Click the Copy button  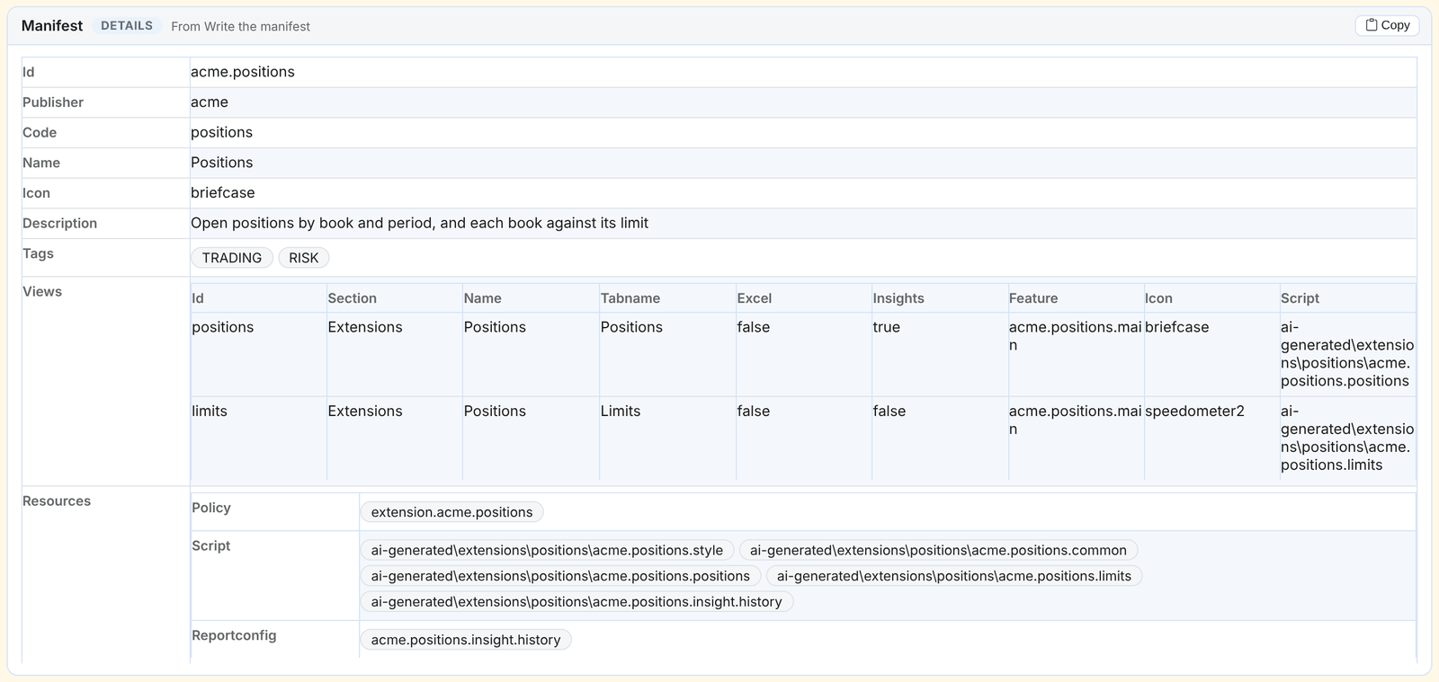click(x=1387, y=25)
